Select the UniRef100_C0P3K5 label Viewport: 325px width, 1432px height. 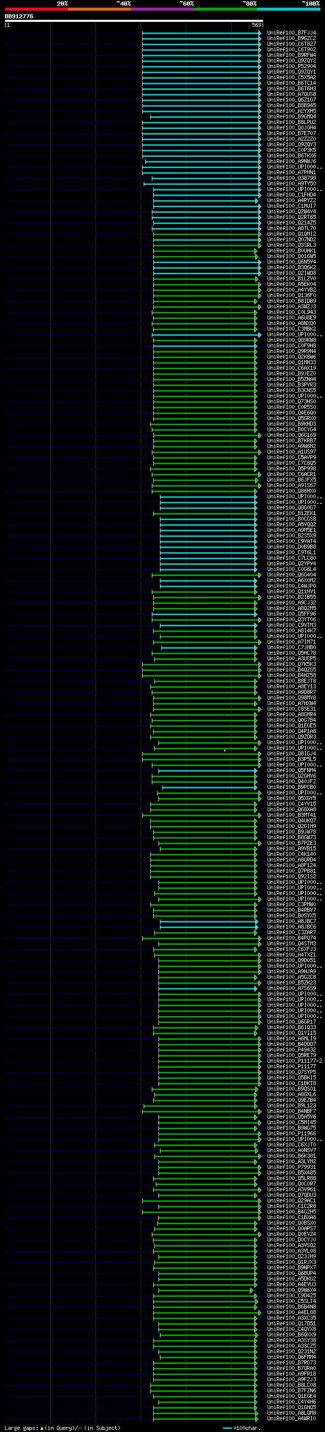pos(291,149)
